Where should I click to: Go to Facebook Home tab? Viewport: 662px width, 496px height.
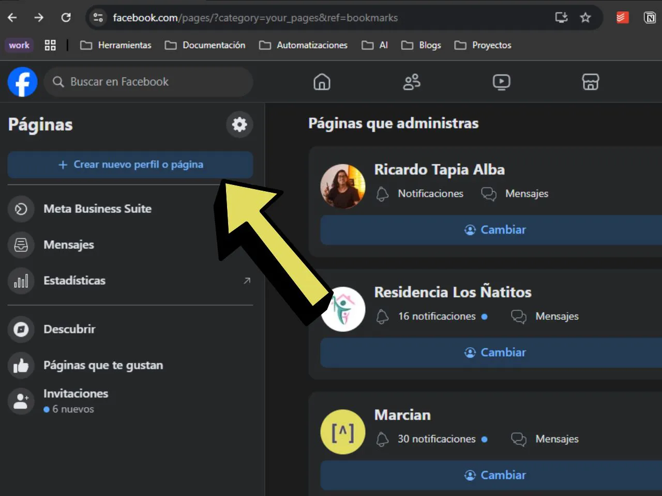click(x=322, y=82)
